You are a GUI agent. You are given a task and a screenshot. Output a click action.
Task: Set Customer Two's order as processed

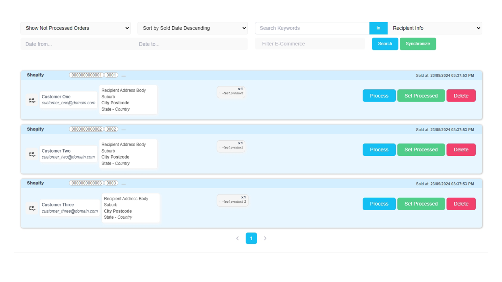[421, 150]
